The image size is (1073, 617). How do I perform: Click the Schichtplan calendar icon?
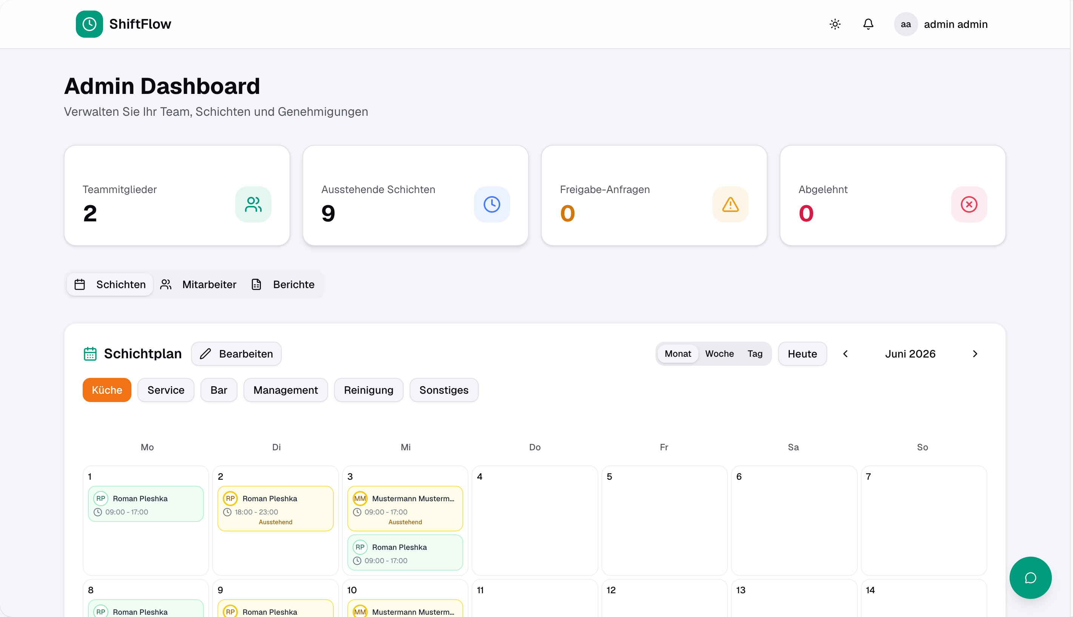point(90,354)
